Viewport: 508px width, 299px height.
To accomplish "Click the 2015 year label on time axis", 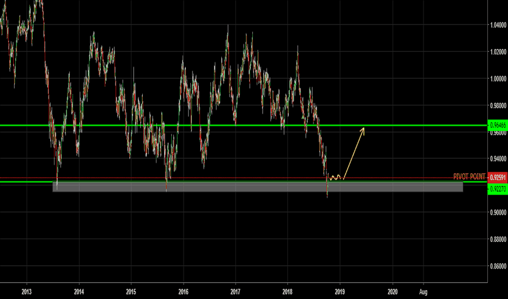I will 131,291.
